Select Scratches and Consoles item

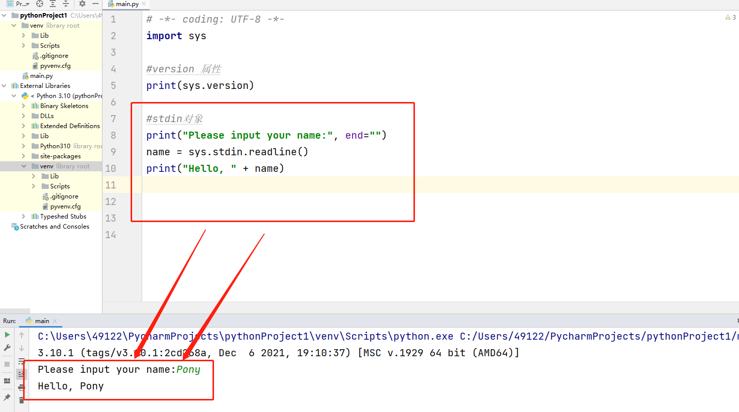coord(50,227)
